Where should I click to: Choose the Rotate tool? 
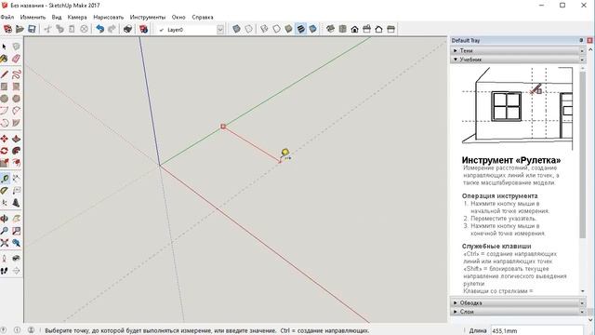coord(4,151)
